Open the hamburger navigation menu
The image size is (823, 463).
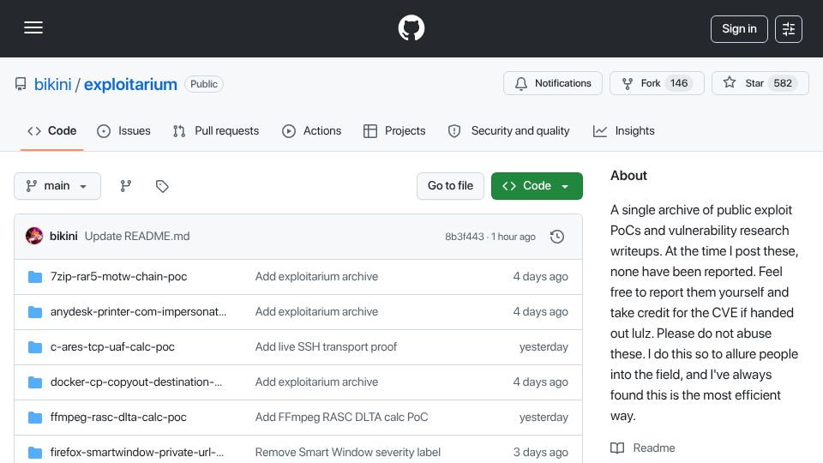point(33,27)
